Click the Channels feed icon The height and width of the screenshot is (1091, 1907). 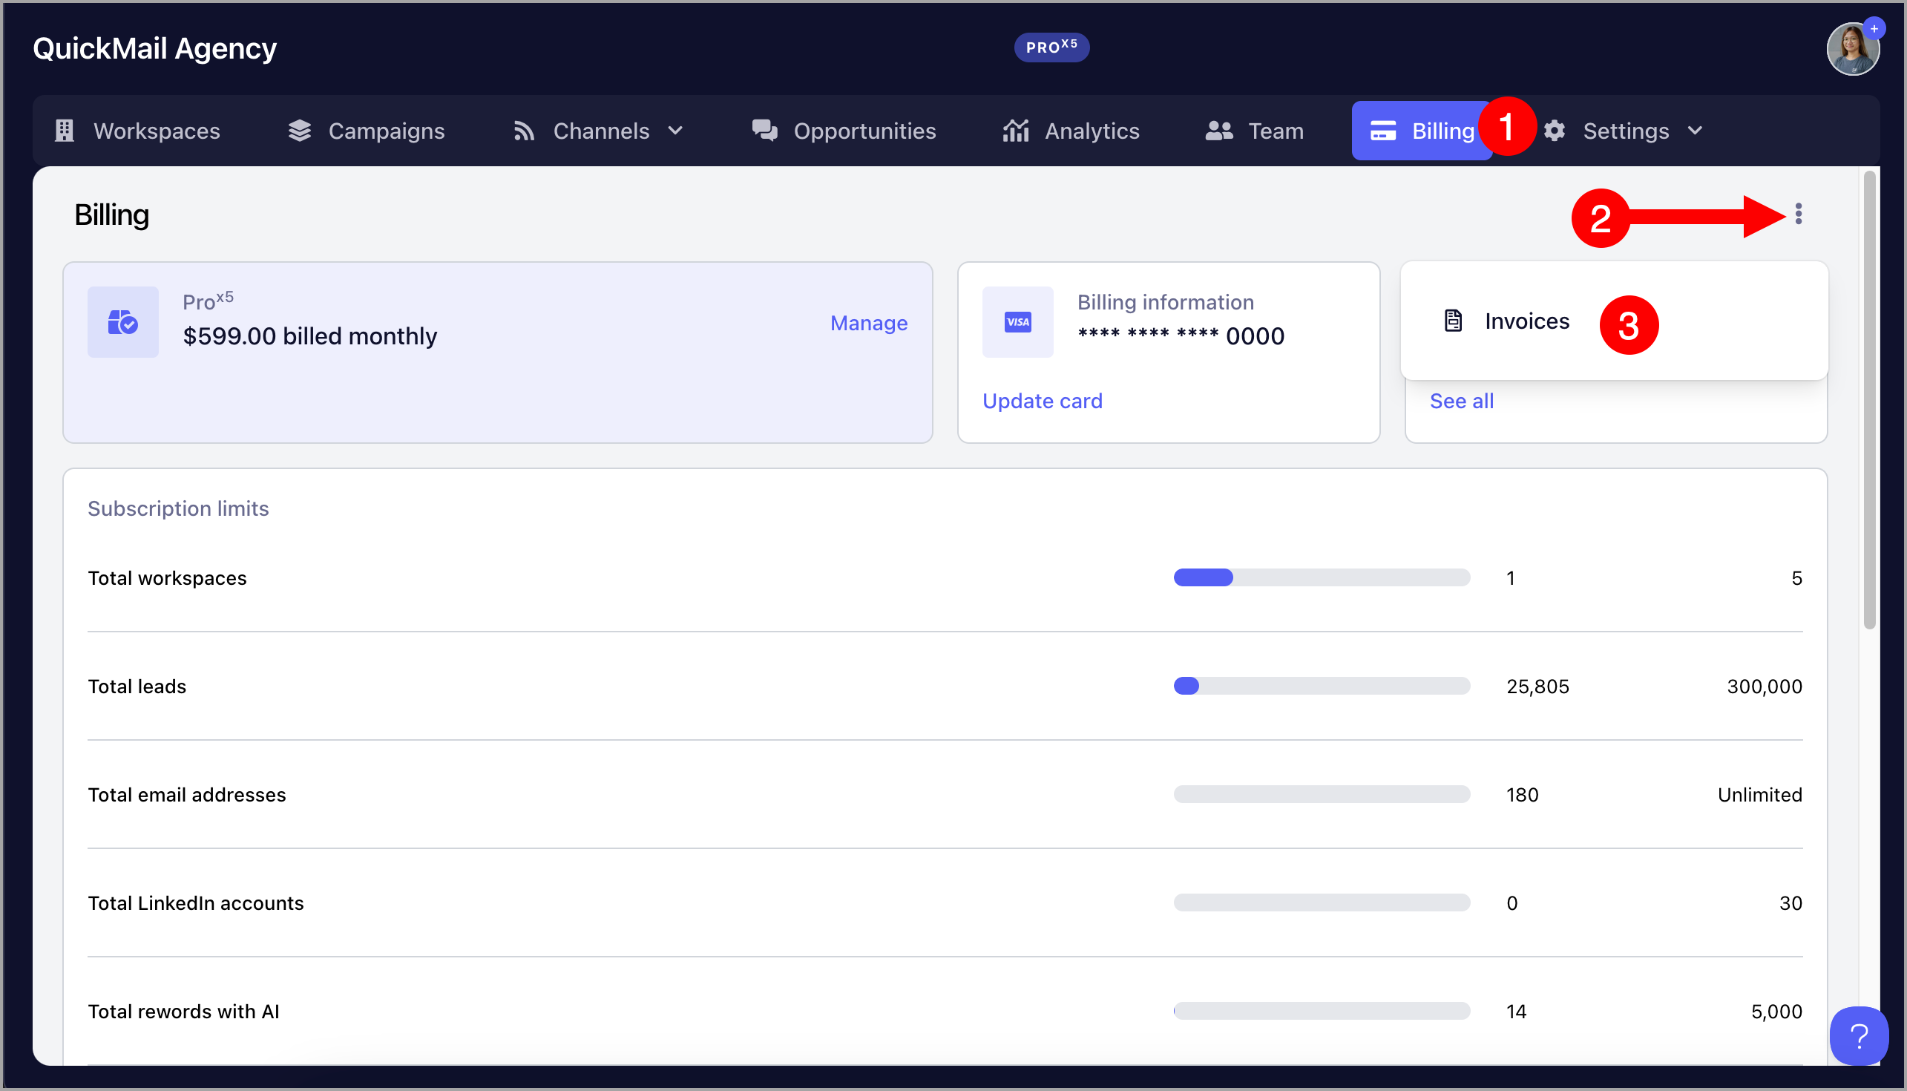click(525, 131)
